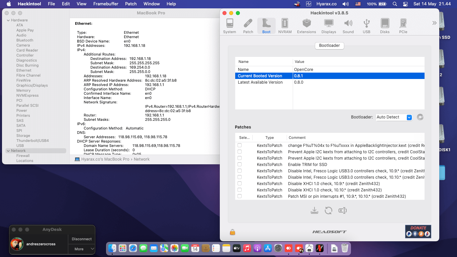Click the Donate badge in Hackintool
457x257 pixels.
(x=418, y=231)
